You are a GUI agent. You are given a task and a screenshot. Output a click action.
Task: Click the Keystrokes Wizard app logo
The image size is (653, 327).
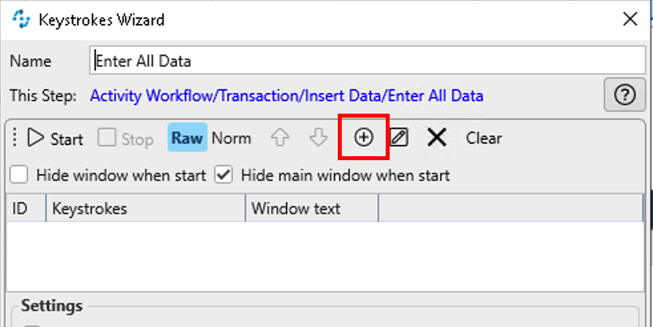pos(21,19)
